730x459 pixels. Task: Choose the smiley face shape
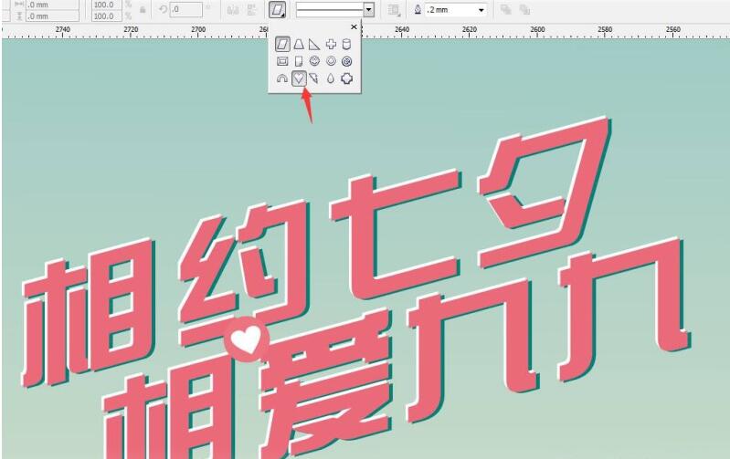[314, 61]
